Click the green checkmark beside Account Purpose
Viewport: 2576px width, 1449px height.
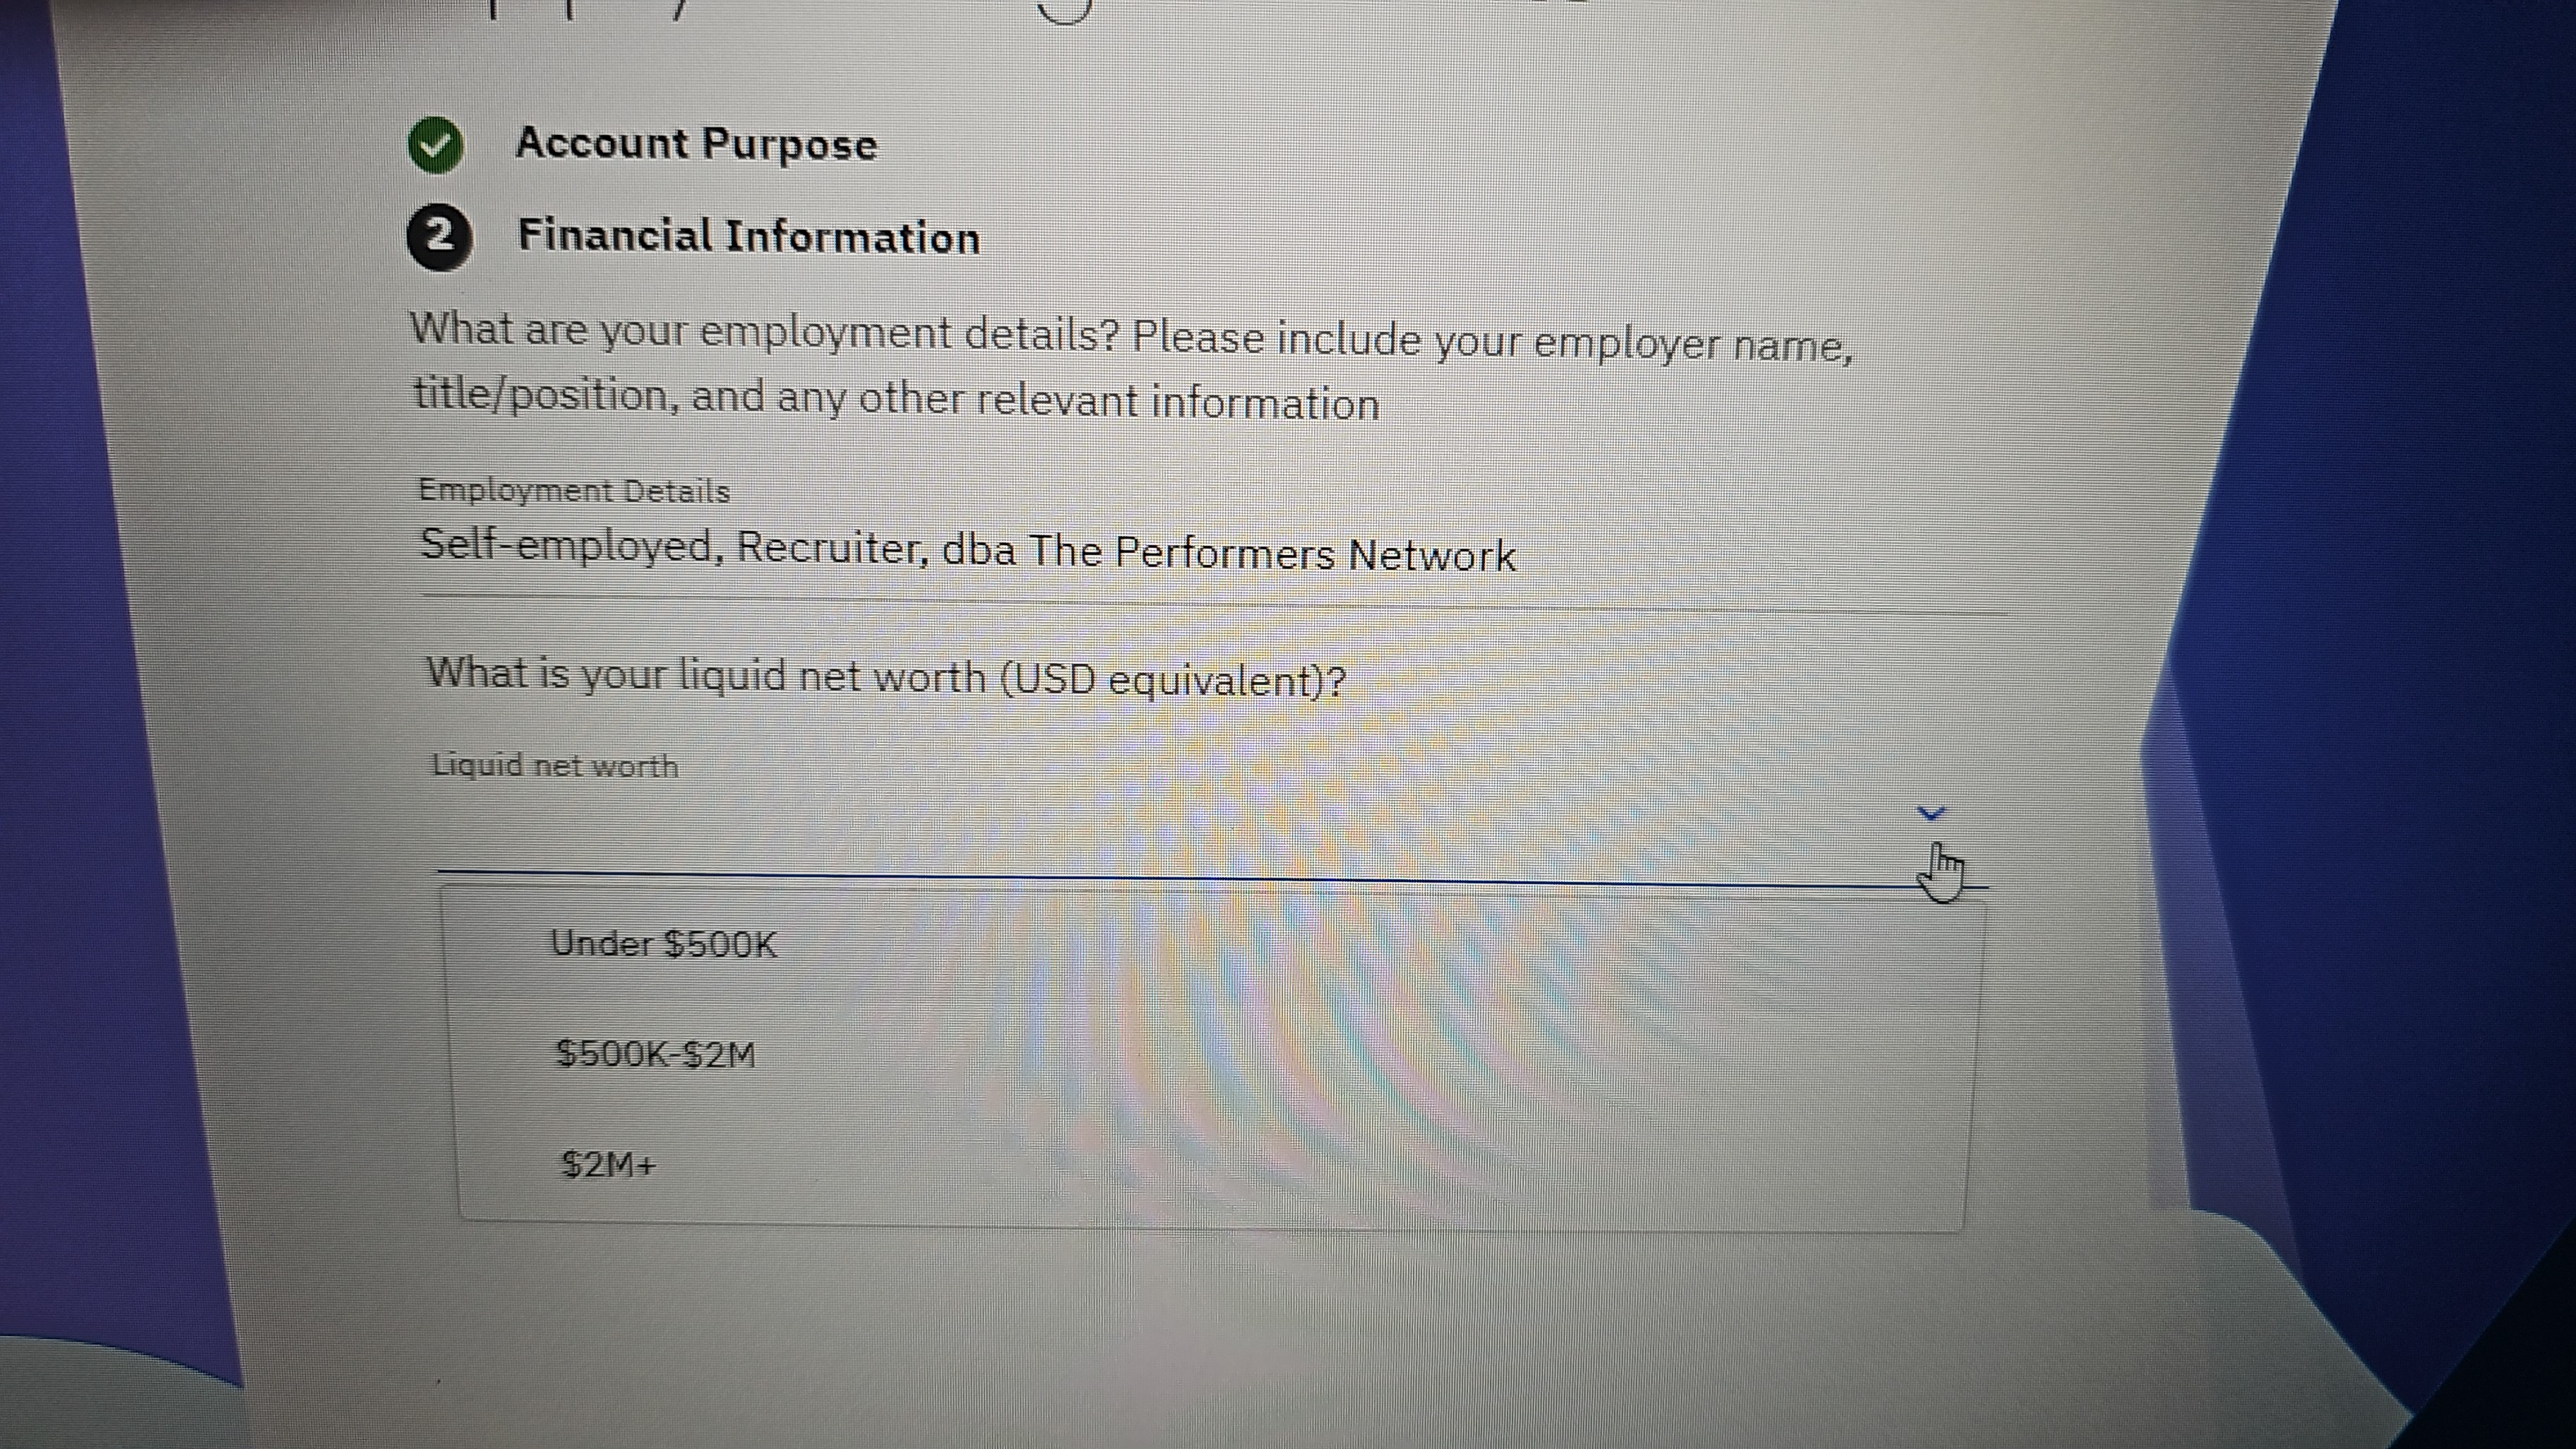coord(435,146)
